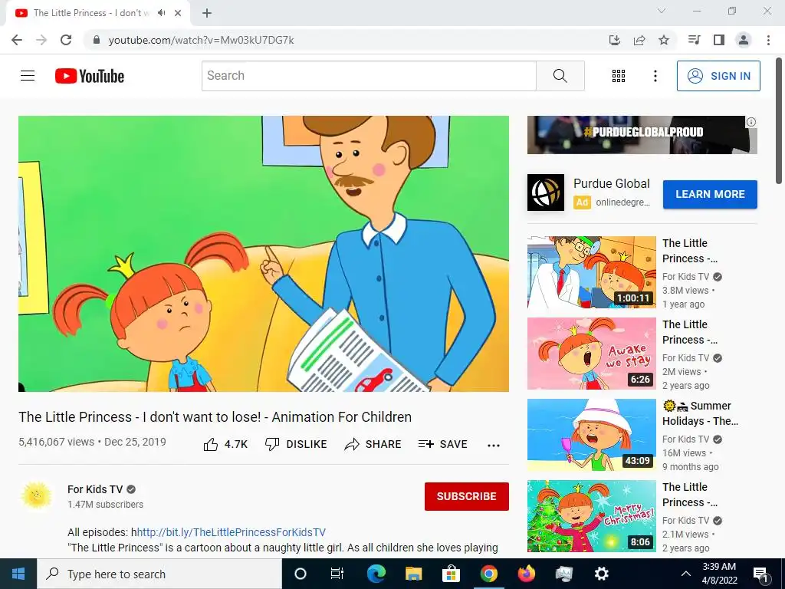This screenshot has width=785, height=589.
Task: Share the video using Share button
Action: click(x=373, y=444)
